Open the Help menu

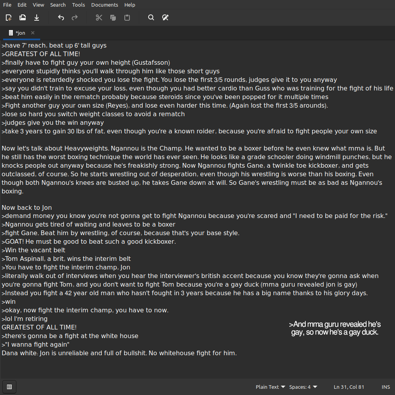pyautogui.click(x=130, y=5)
